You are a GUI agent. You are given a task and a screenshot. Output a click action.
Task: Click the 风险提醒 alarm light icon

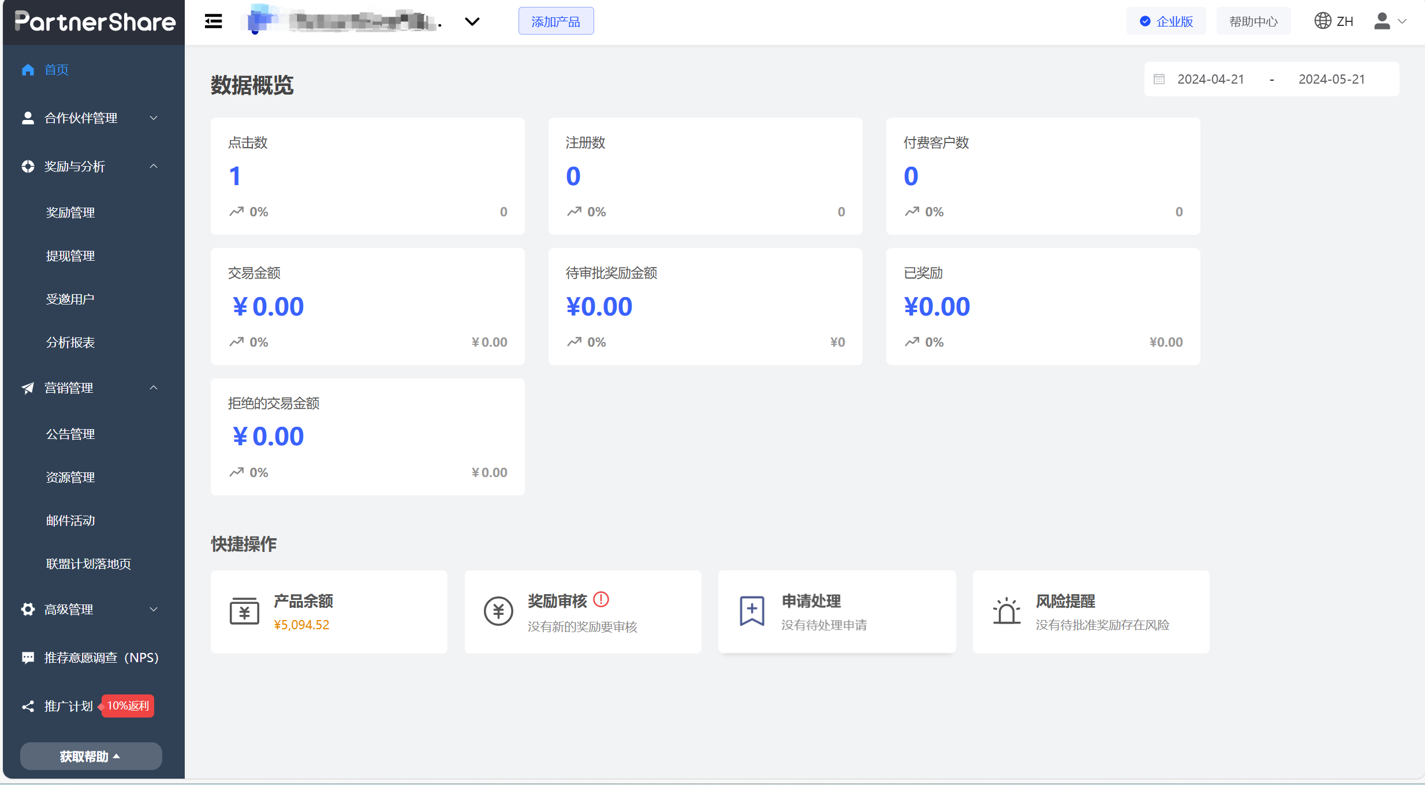click(x=1006, y=611)
